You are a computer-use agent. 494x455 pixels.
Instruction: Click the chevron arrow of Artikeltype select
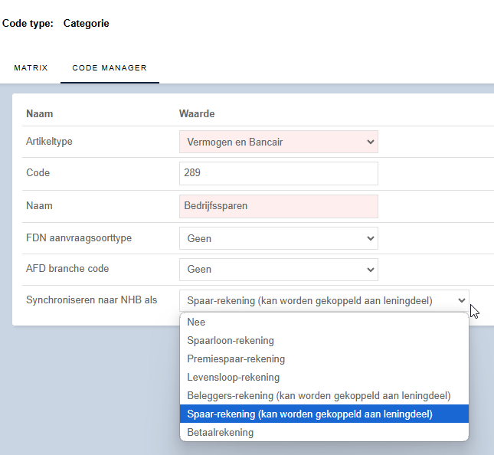click(x=371, y=142)
